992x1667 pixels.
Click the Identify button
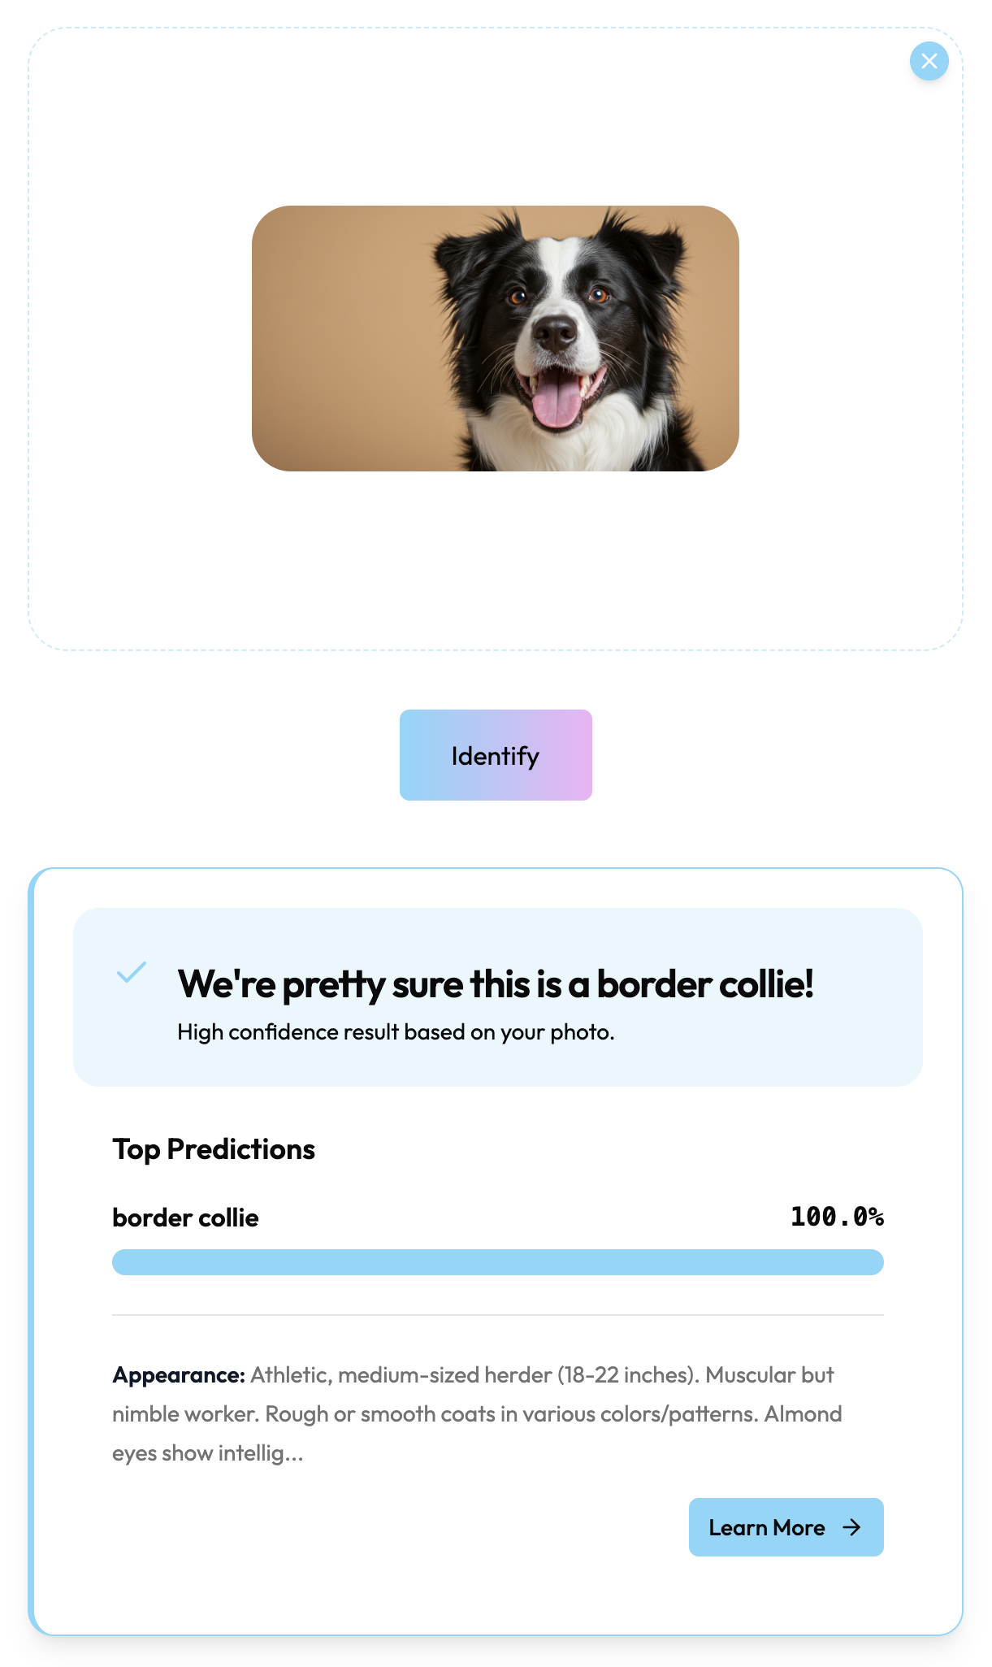tap(495, 754)
